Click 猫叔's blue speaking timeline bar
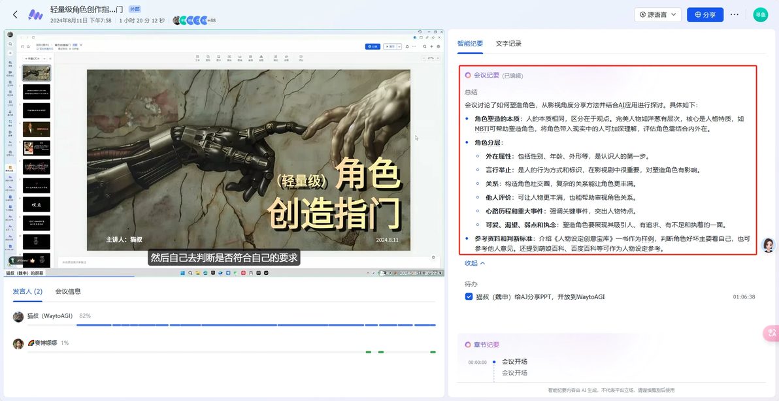This screenshot has width=779, height=401. coord(256,325)
